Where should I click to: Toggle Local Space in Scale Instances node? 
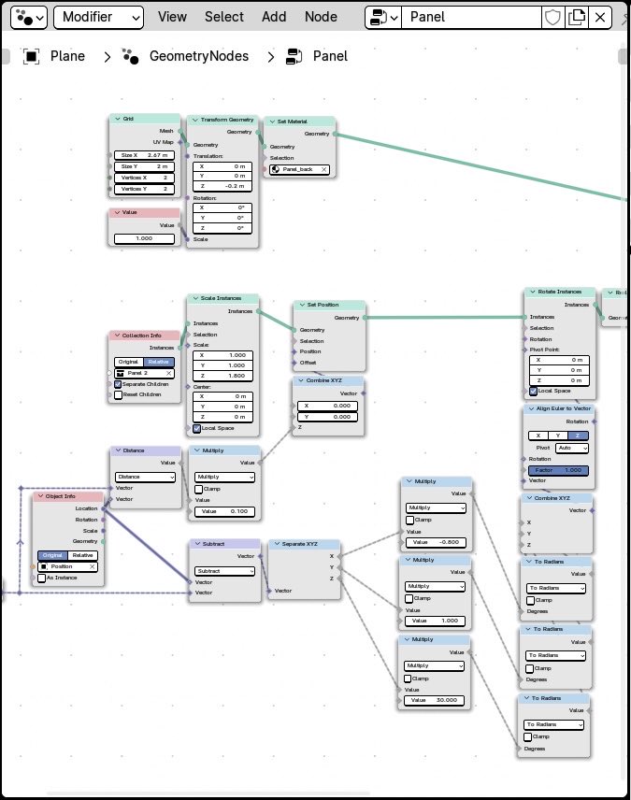(x=196, y=429)
